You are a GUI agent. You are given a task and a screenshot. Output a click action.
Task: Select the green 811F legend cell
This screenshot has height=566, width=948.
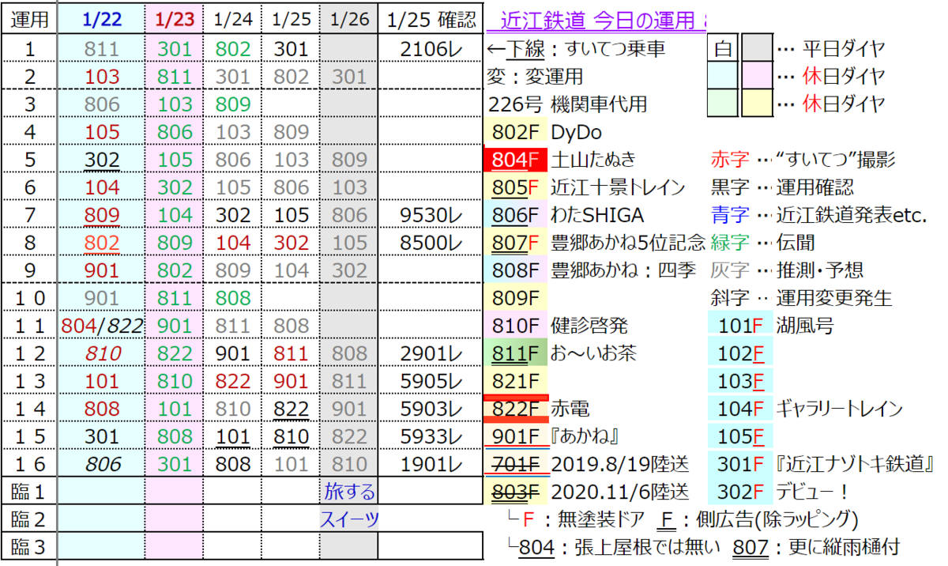[x=515, y=353]
